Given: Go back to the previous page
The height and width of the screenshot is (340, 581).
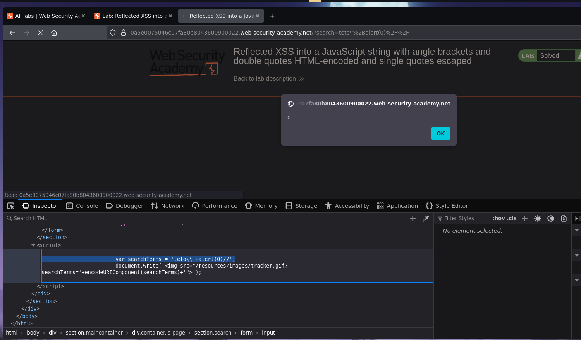Looking at the screenshot, I should point(12,33).
